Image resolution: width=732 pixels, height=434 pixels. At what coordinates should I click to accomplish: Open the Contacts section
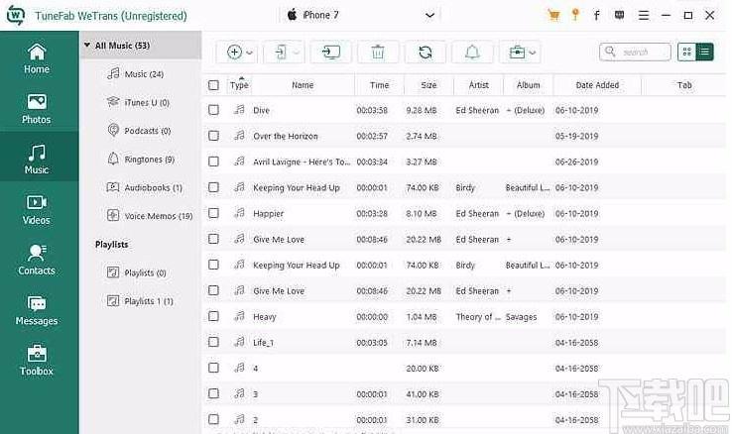coord(37,261)
